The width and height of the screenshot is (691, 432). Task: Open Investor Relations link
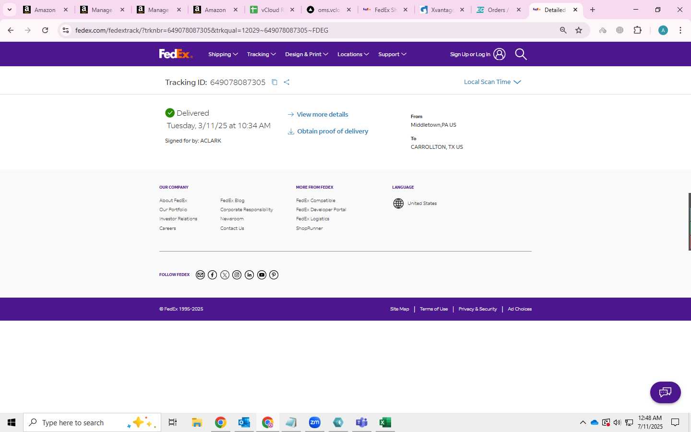(178, 219)
